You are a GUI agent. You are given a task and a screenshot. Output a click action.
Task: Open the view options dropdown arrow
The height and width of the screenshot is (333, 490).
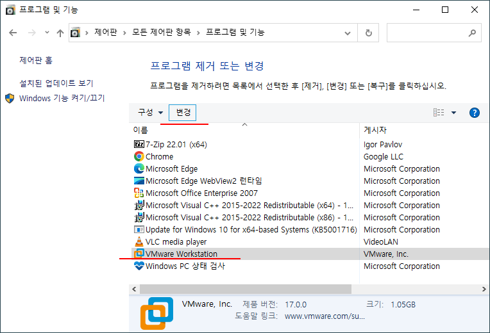[x=453, y=113]
